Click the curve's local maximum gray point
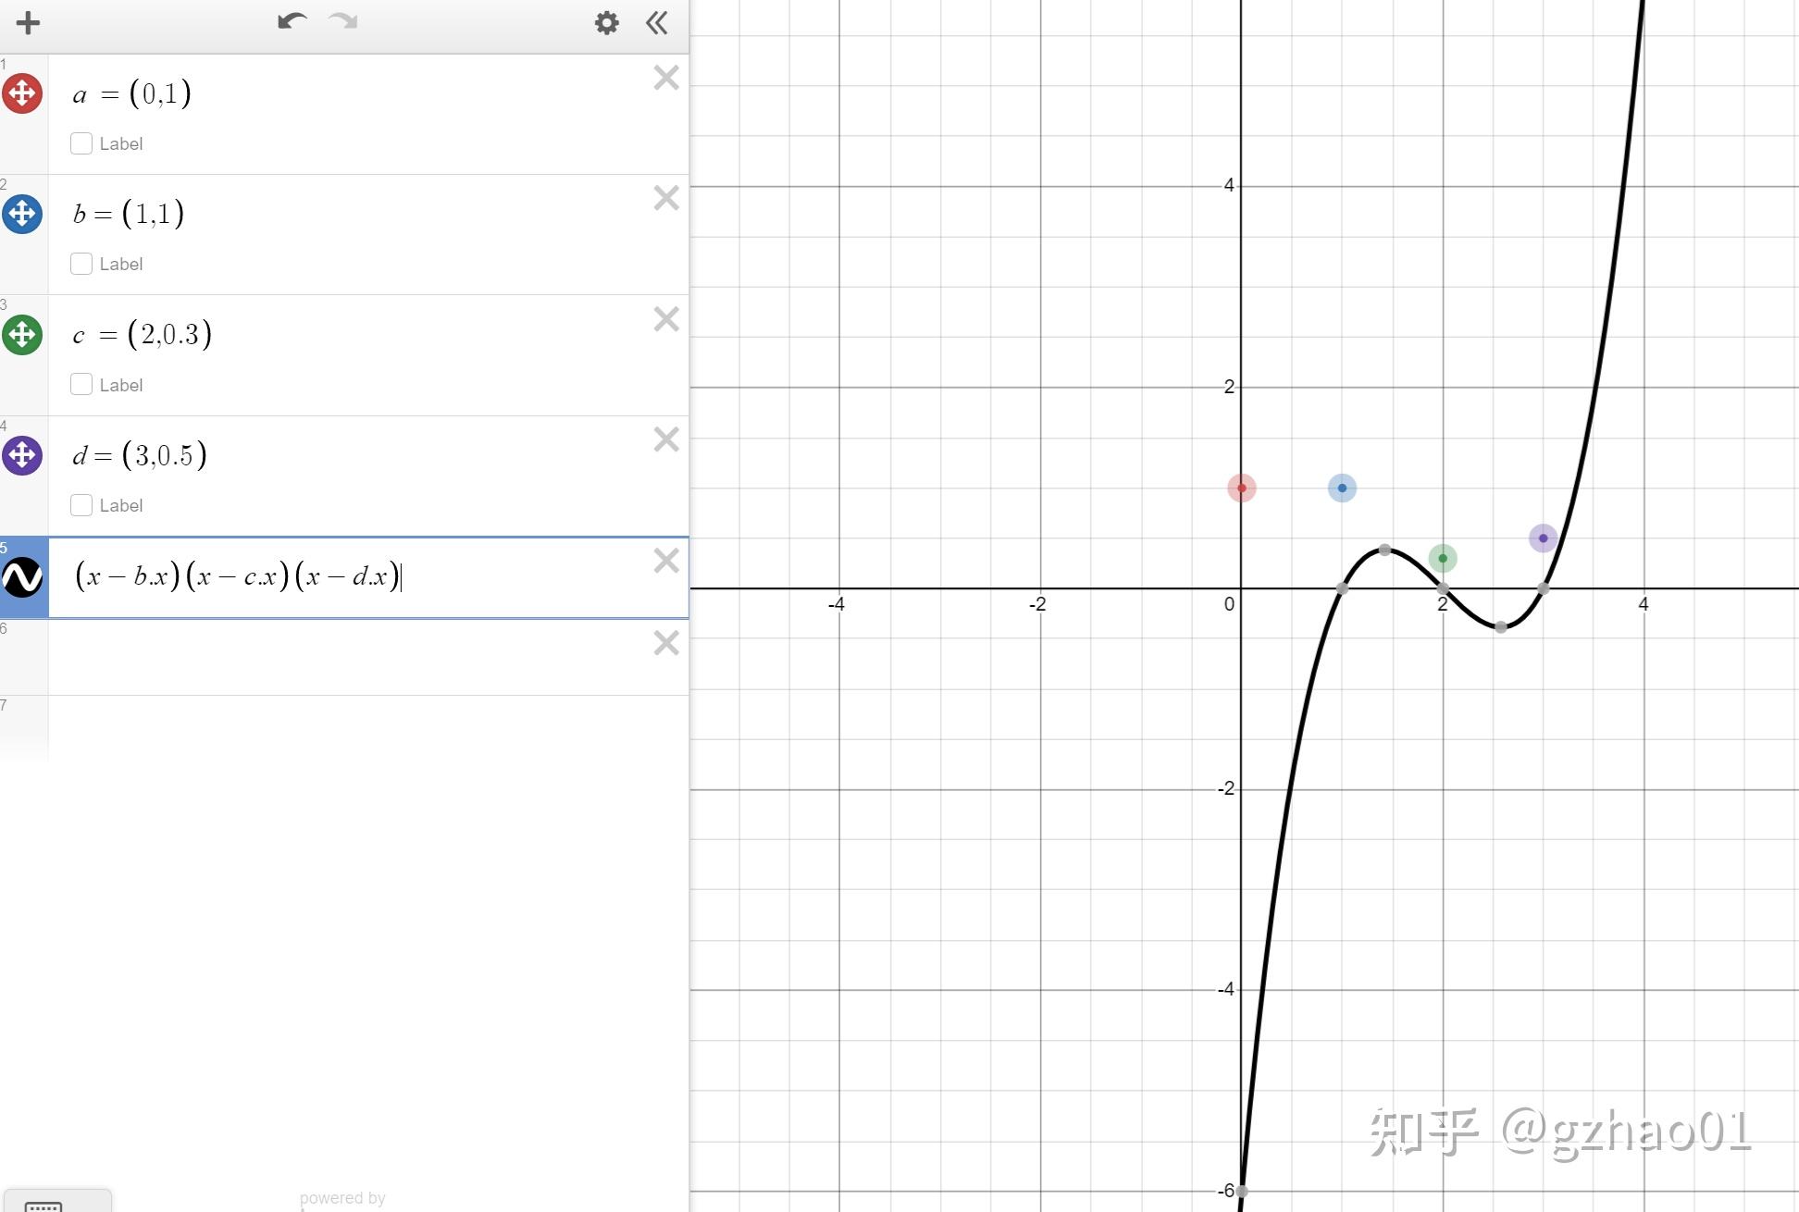Screen dimensions: 1799x1212 (1384, 550)
